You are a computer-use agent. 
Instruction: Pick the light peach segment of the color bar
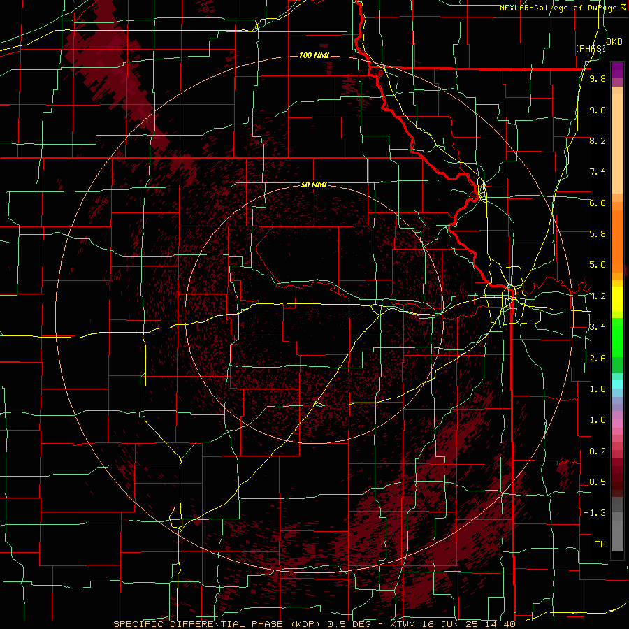coord(617,145)
